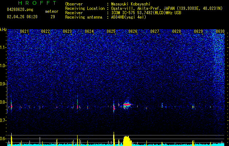Click the date stamp 02.04.26 06:20
The width and height of the screenshot is (229, 146).
22,17
